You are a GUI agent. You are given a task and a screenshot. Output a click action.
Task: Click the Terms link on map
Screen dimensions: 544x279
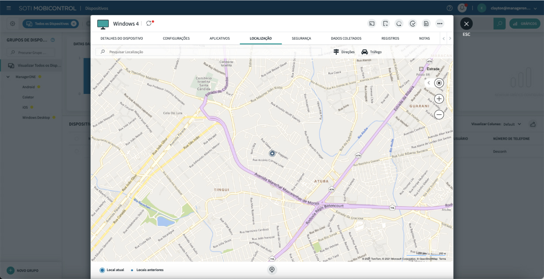[x=442, y=259]
